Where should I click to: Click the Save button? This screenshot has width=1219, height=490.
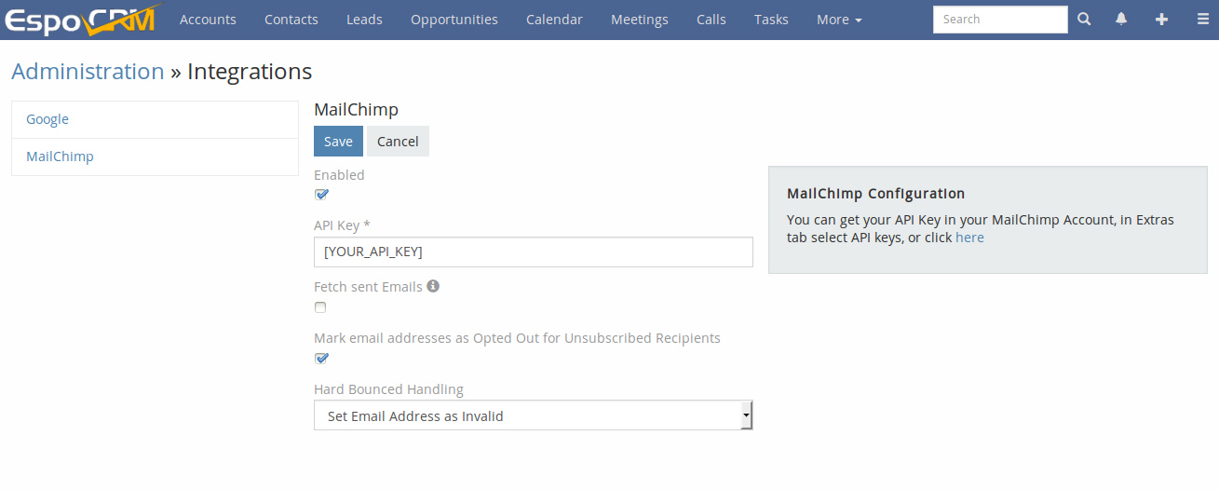point(338,141)
